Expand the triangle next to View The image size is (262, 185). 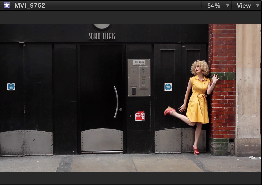(258, 5)
